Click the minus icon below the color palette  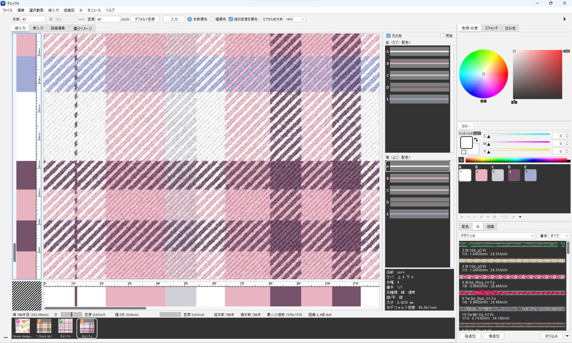tap(468, 217)
